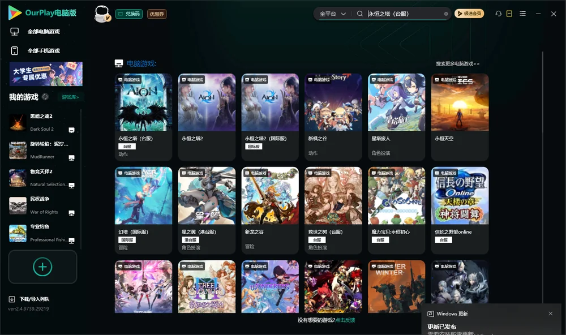
Task: Click the download queue arrow icon
Action: tap(12, 299)
